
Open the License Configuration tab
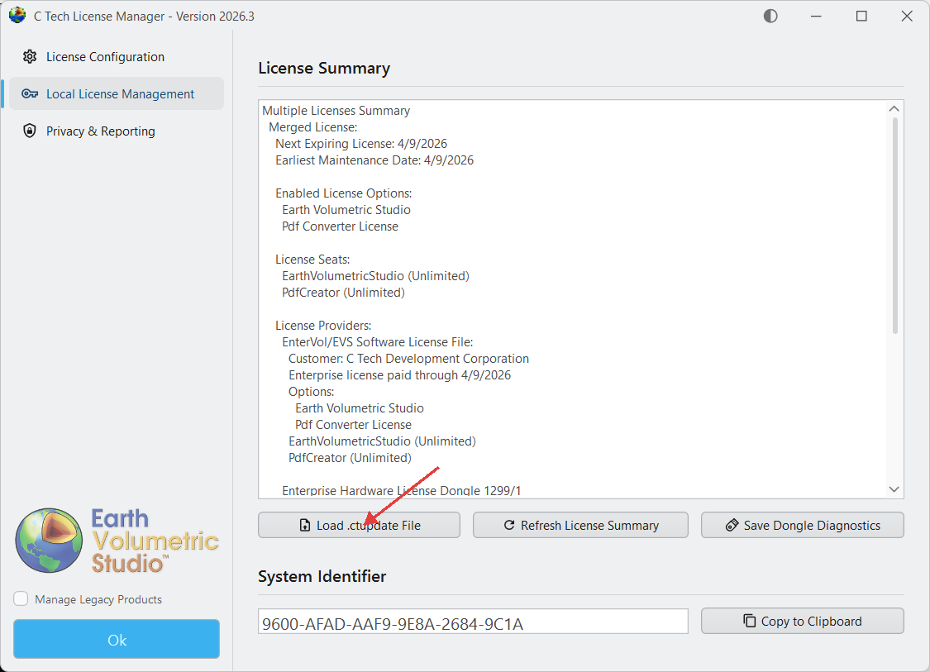click(x=105, y=57)
